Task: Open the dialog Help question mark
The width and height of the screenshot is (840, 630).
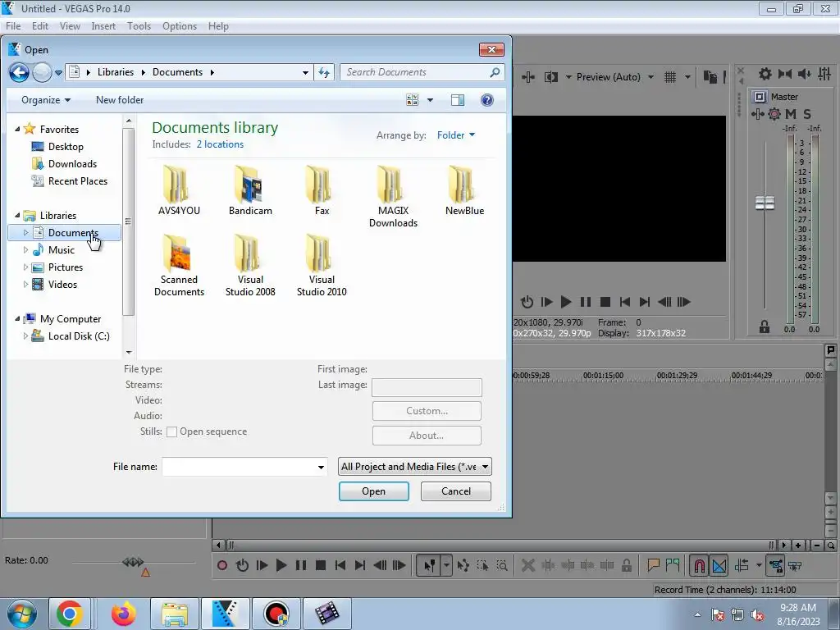Action: [487, 100]
